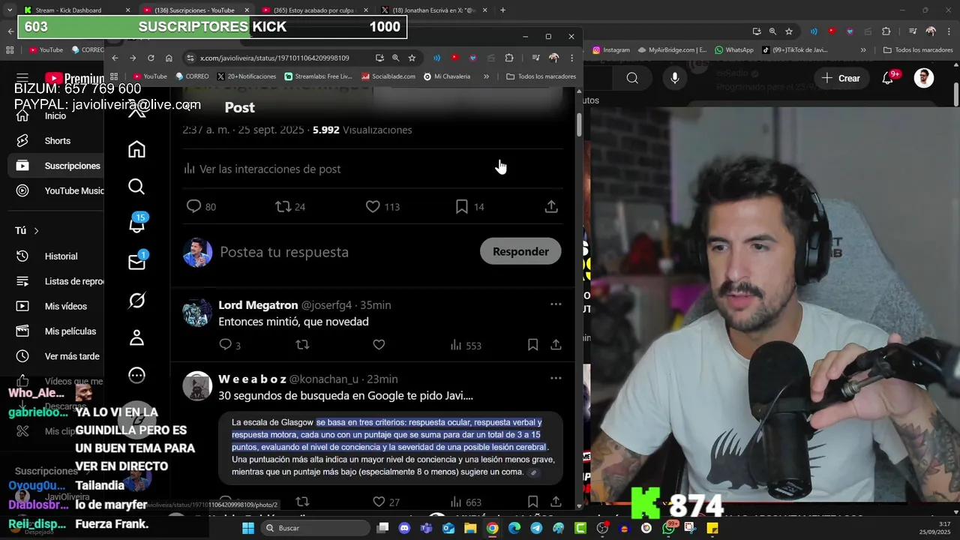Screen dimensions: 960x540
Task: Open X notifications bell showing 15
Action: [136, 224]
